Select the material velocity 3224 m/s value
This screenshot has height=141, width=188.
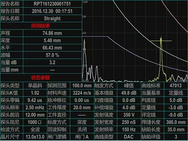[82, 93]
